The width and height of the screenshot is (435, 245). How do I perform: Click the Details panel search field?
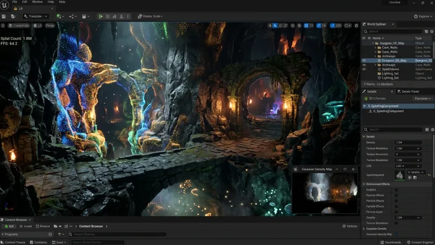click(393, 130)
